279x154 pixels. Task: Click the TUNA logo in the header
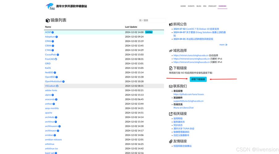(50, 6)
